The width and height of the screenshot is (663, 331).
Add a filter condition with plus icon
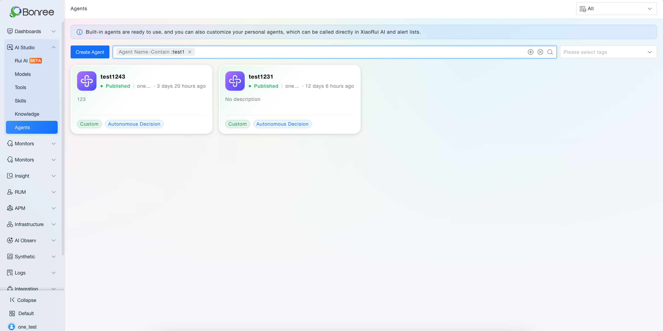531,52
